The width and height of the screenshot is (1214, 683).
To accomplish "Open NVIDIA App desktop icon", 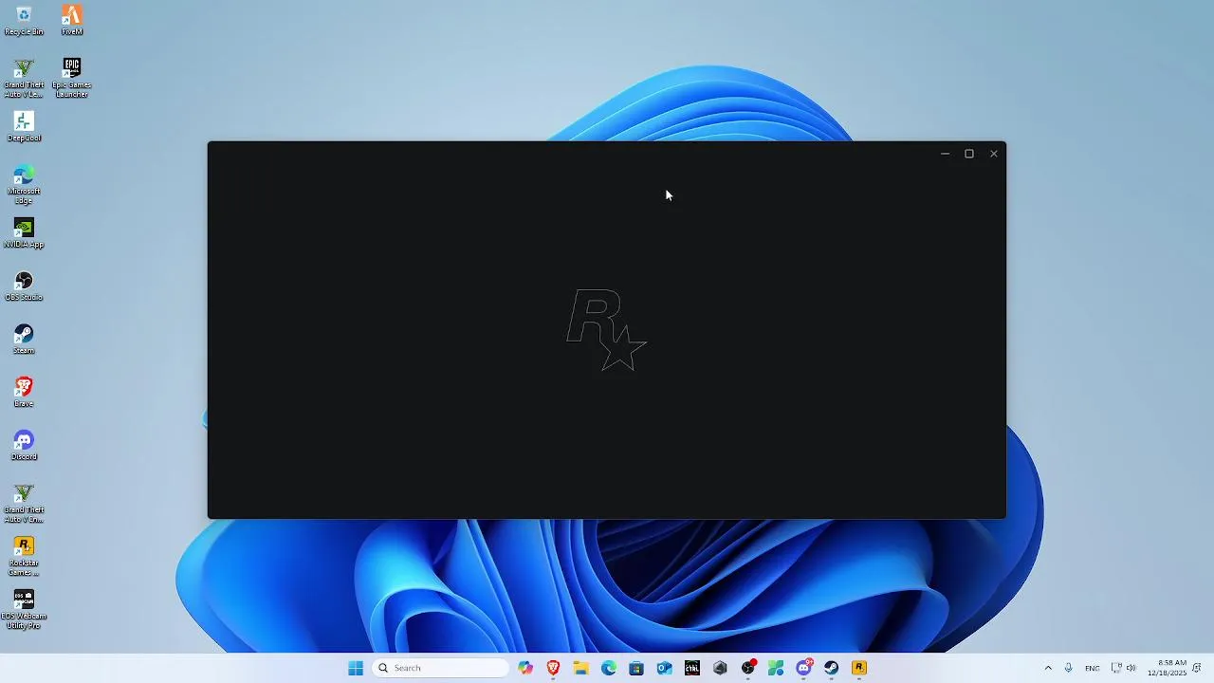I will 24,232.
